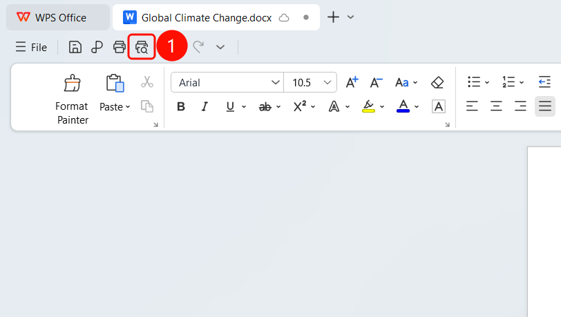Align text right
The image size is (561, 317).
[x=520, y=106]
